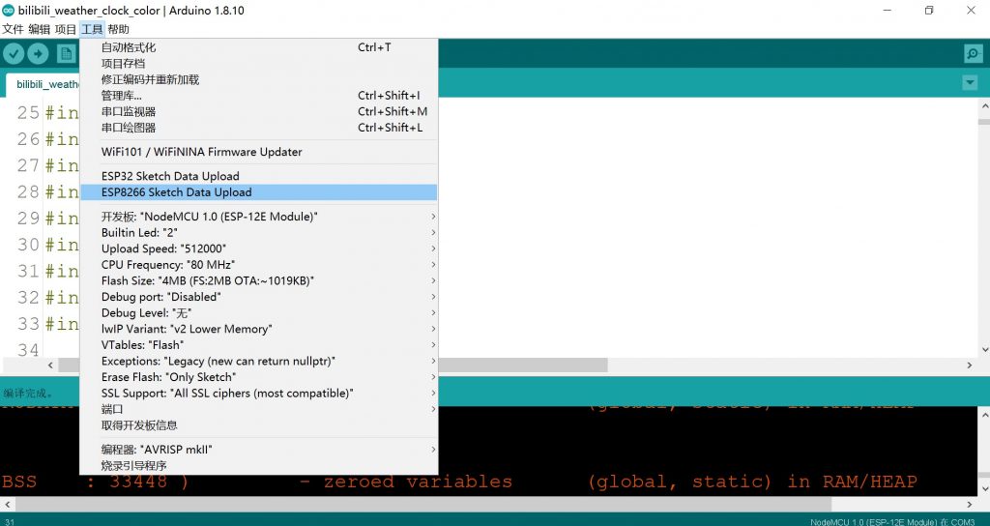The height and width of the screenshot is (526, 990).
Task: Click 管理库... library manager entry
Action: (122, 96)
